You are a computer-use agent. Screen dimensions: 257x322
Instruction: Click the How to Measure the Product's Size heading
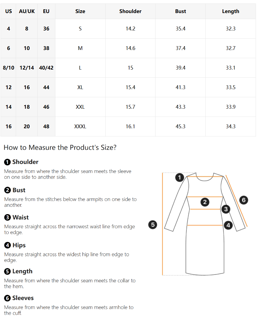click(60, 148)
